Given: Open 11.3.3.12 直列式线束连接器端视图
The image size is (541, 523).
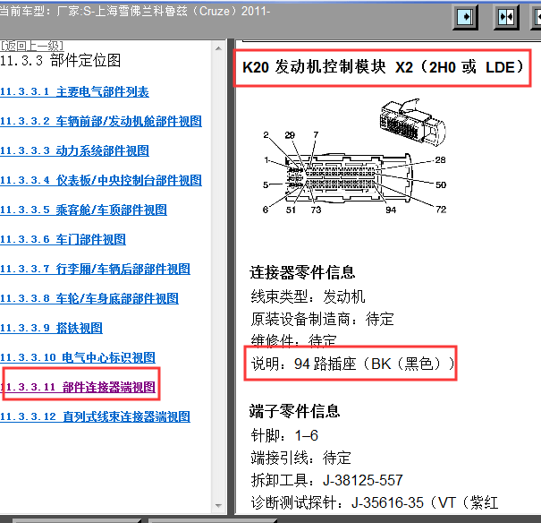Looking at the screenshot, I should [95, 416].
